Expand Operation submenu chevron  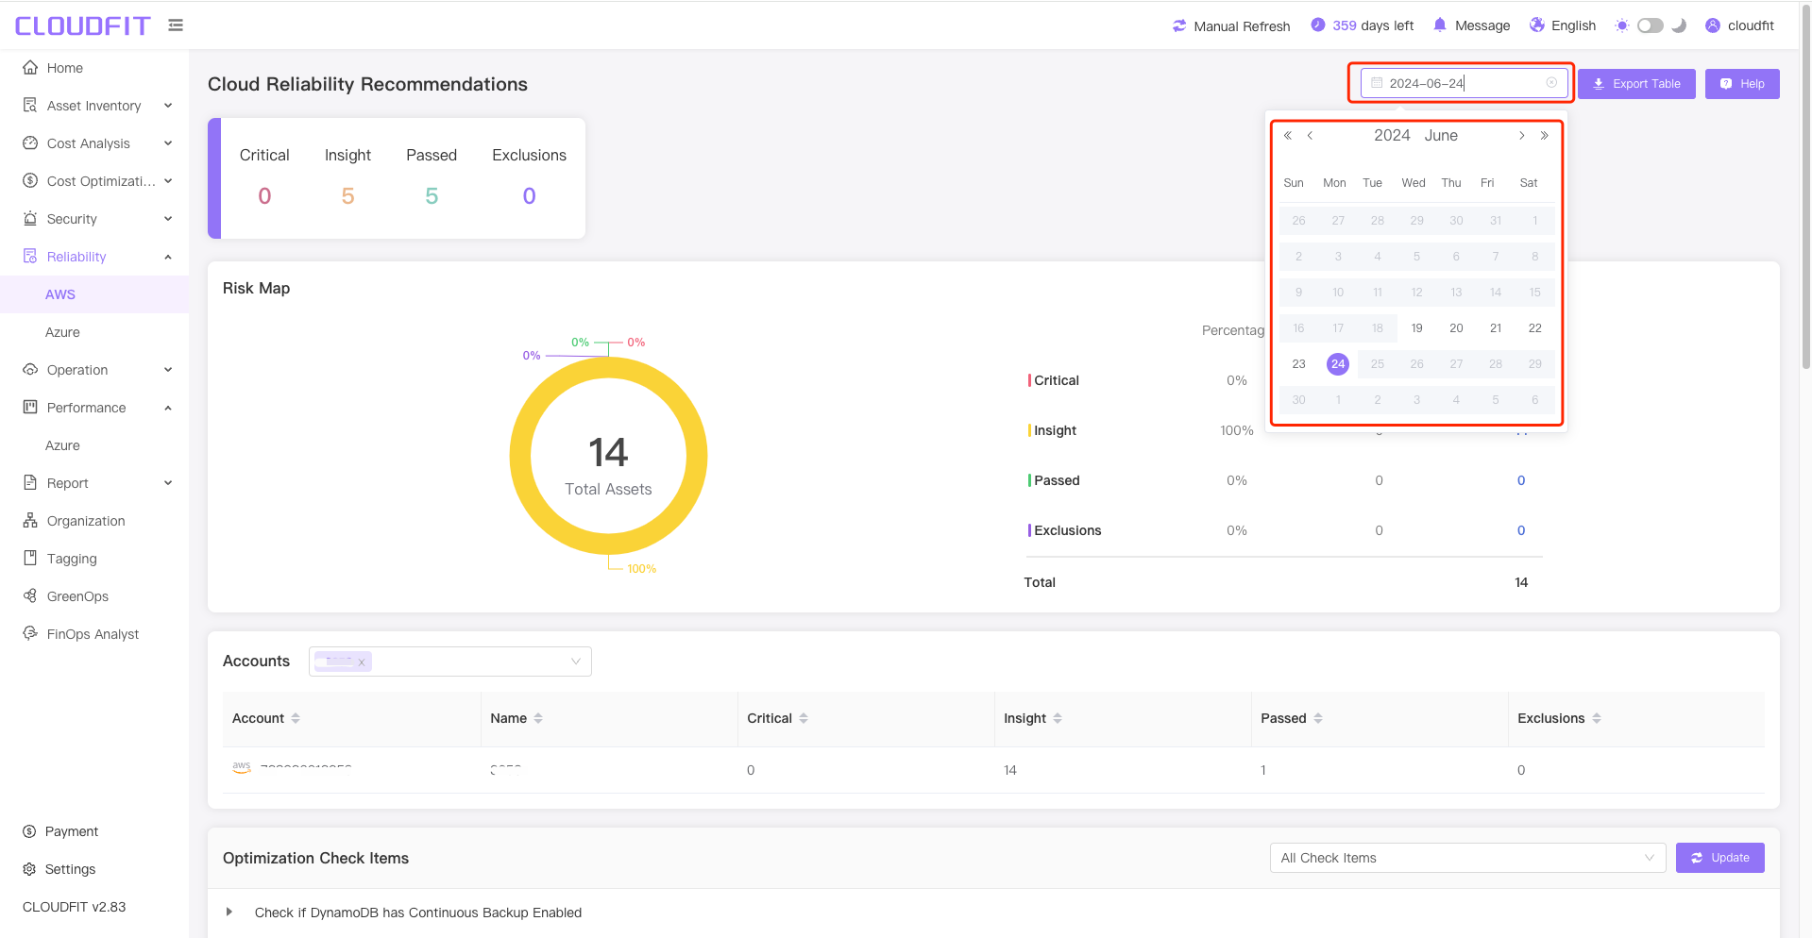[168, 370]
